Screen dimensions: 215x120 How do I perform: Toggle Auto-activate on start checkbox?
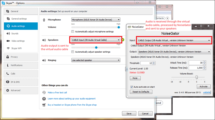[132, 87]
